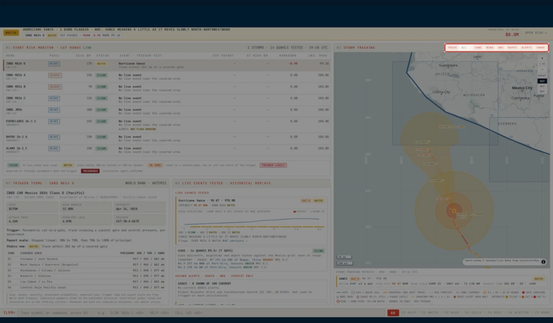Select the ALAMO 26-1 C bond row

tap(167, 150)
